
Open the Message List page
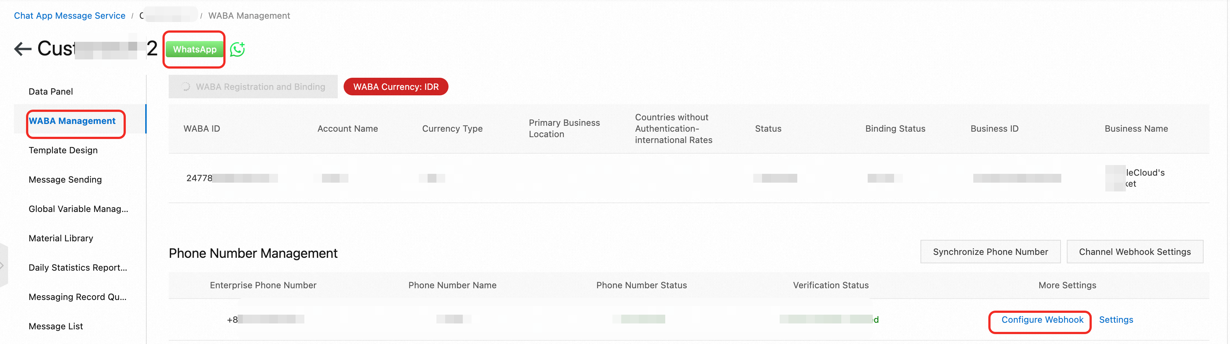click(56, 326)
